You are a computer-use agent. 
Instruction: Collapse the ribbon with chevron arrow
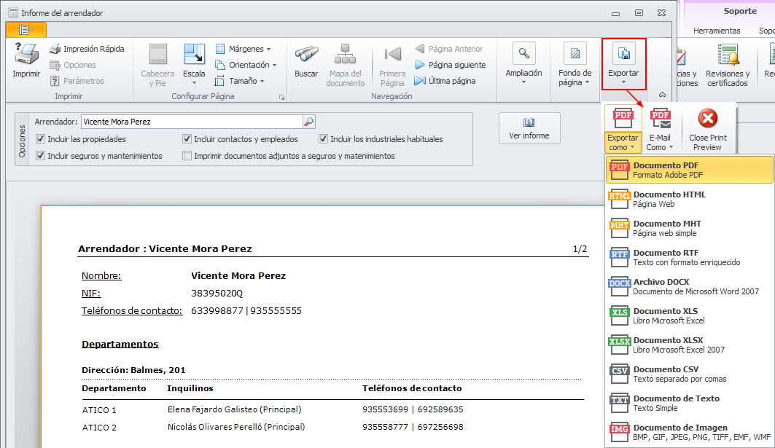coord(662,95)
